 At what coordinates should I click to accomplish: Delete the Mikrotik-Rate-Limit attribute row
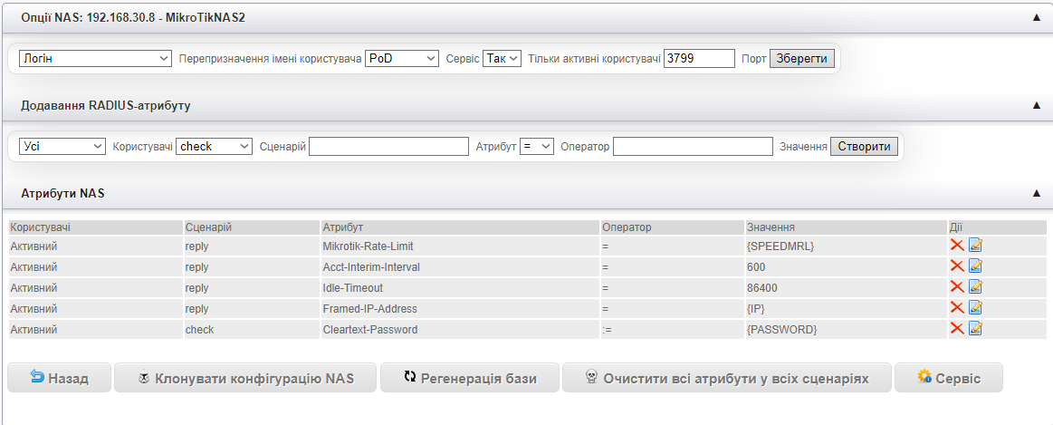[x=956, y=245]
